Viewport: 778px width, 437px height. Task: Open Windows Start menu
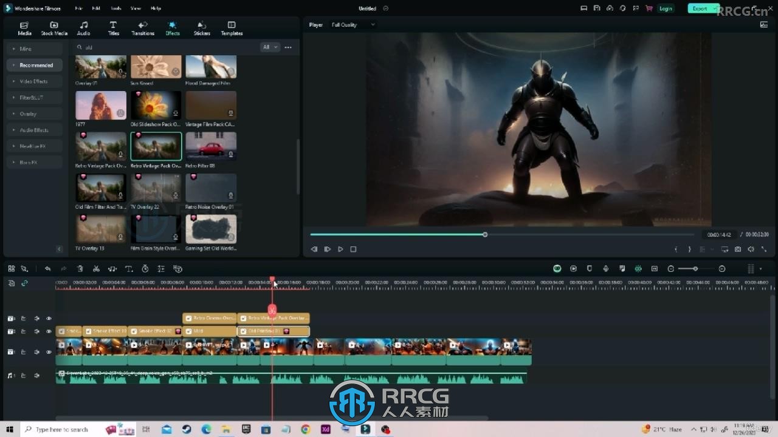(10, 429)
